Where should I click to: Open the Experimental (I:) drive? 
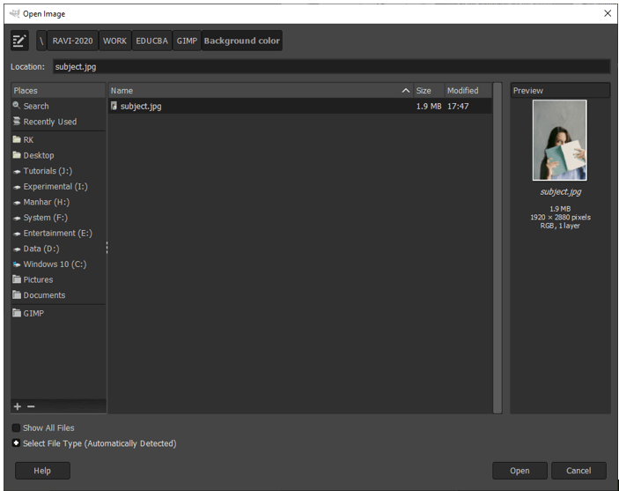(58, 187)
